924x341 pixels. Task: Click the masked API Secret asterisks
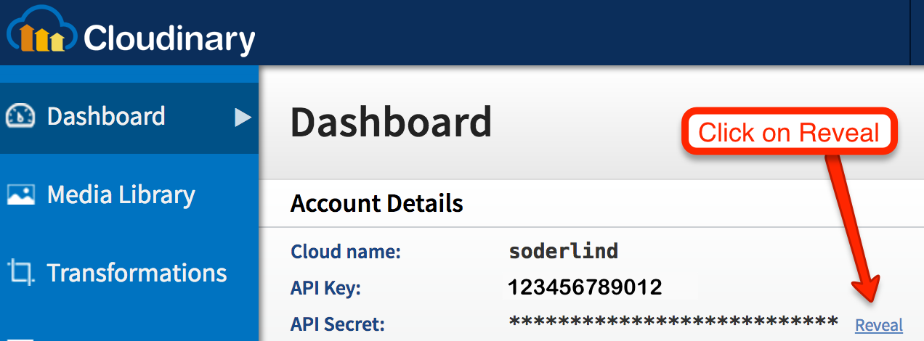click(673, 321)
